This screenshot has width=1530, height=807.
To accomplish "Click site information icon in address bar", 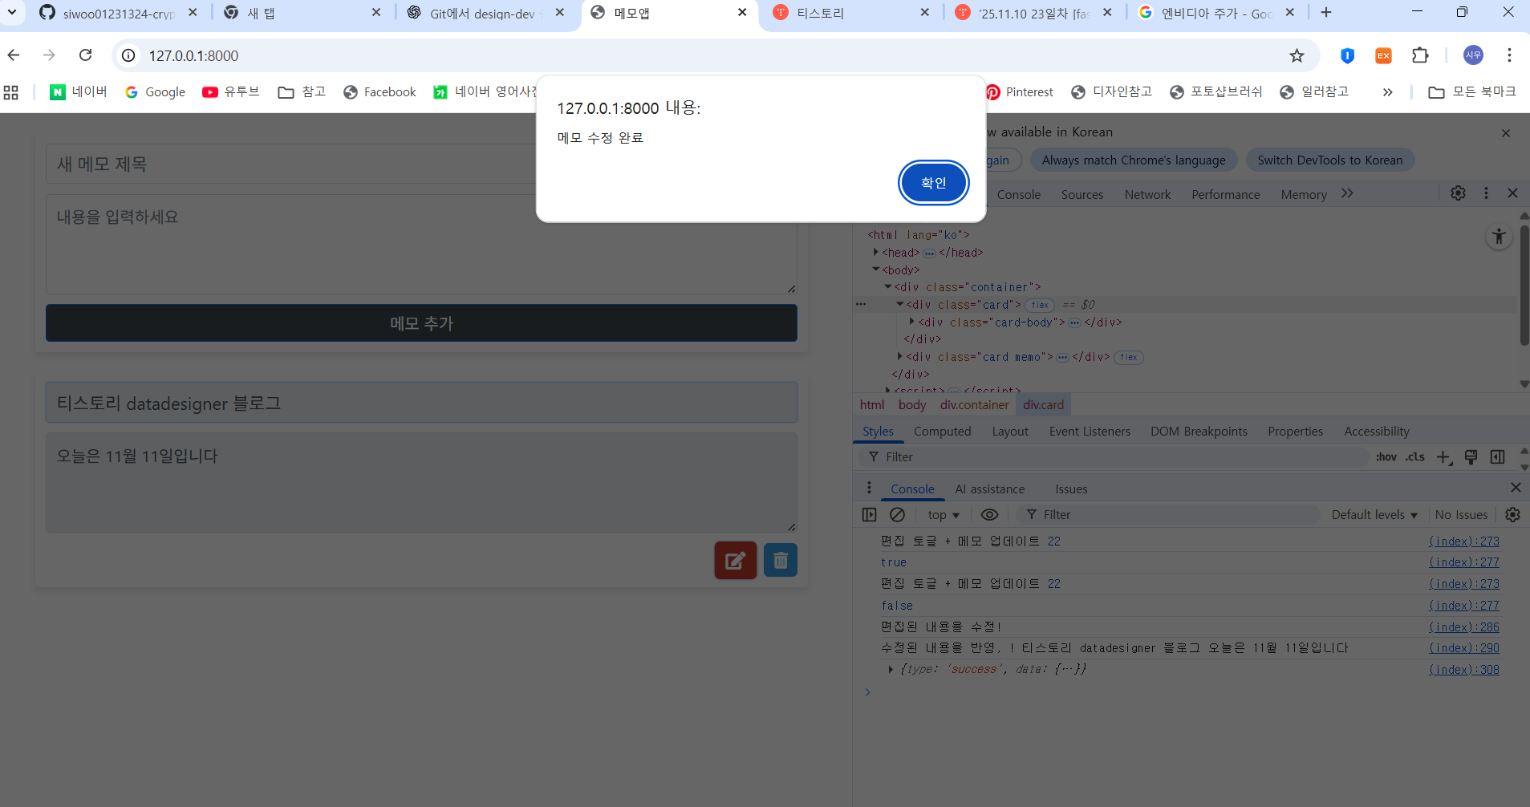I will coord(128,55).
